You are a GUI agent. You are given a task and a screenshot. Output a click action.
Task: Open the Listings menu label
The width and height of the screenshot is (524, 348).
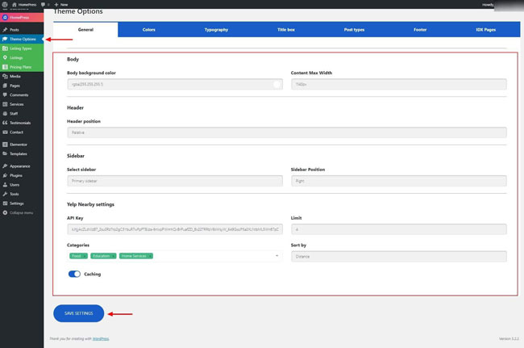point(16,58)
